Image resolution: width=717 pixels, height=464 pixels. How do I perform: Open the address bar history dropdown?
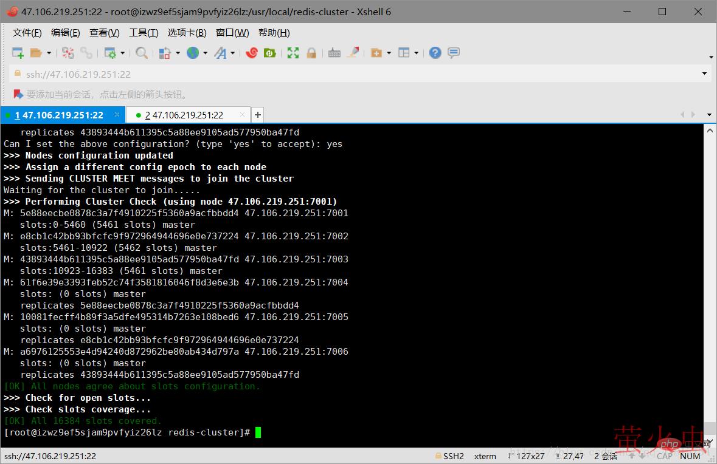pyautogui.click(x=705, y=74)
